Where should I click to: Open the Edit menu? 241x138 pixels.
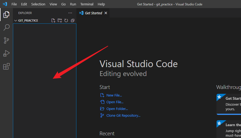click(24, 4)
